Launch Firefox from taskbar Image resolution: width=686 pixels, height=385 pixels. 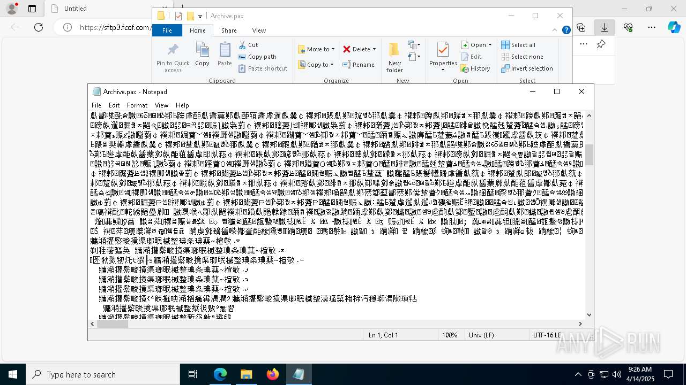272,374
